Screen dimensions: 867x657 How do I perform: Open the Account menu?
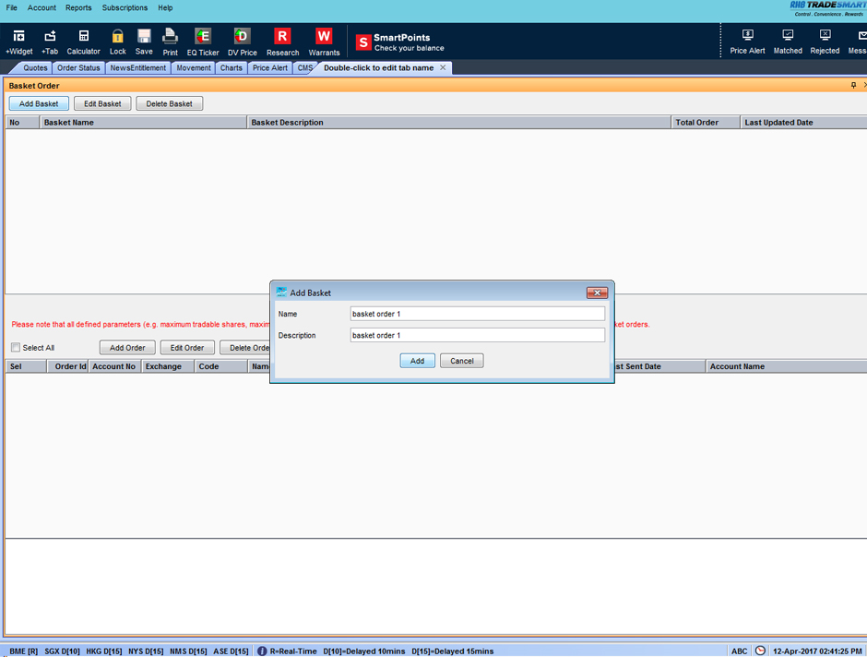point(42,7)
